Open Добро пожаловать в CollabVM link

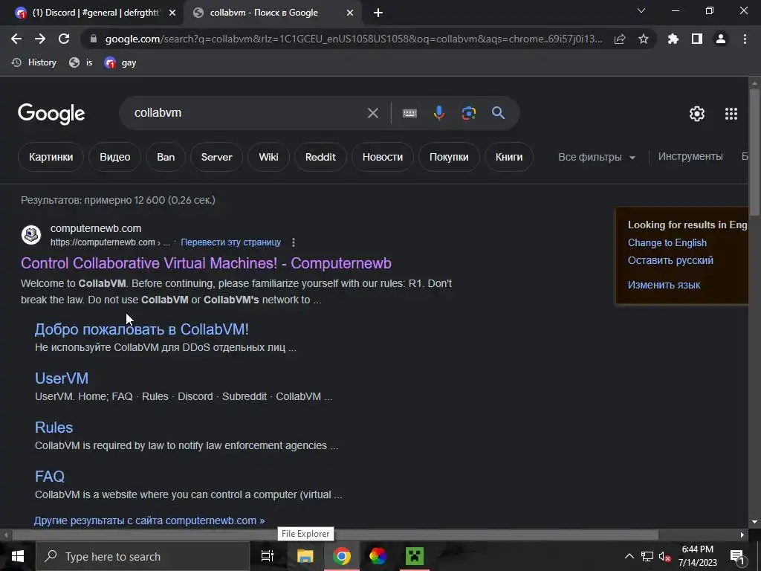142,329
